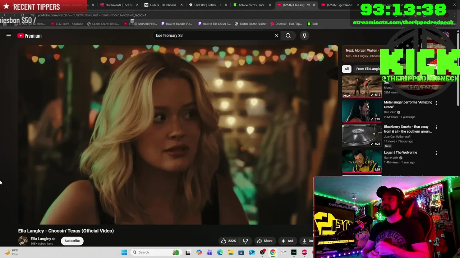Go to YouTube Premium home logo
The image size is (460, 258).
pyautogui.click(x=29, y=36)
